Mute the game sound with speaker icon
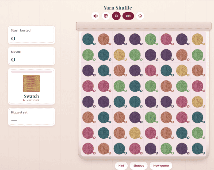The image size is (214, 170). [x=95, y=16]
